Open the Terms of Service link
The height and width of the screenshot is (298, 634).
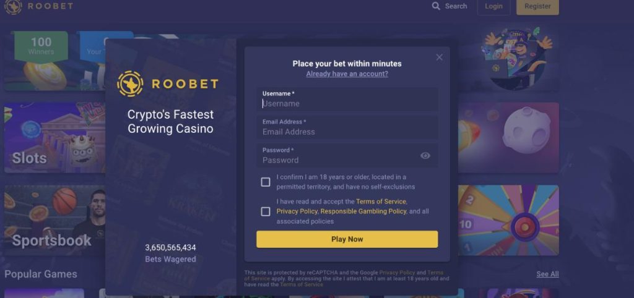[x=381, y=202]
